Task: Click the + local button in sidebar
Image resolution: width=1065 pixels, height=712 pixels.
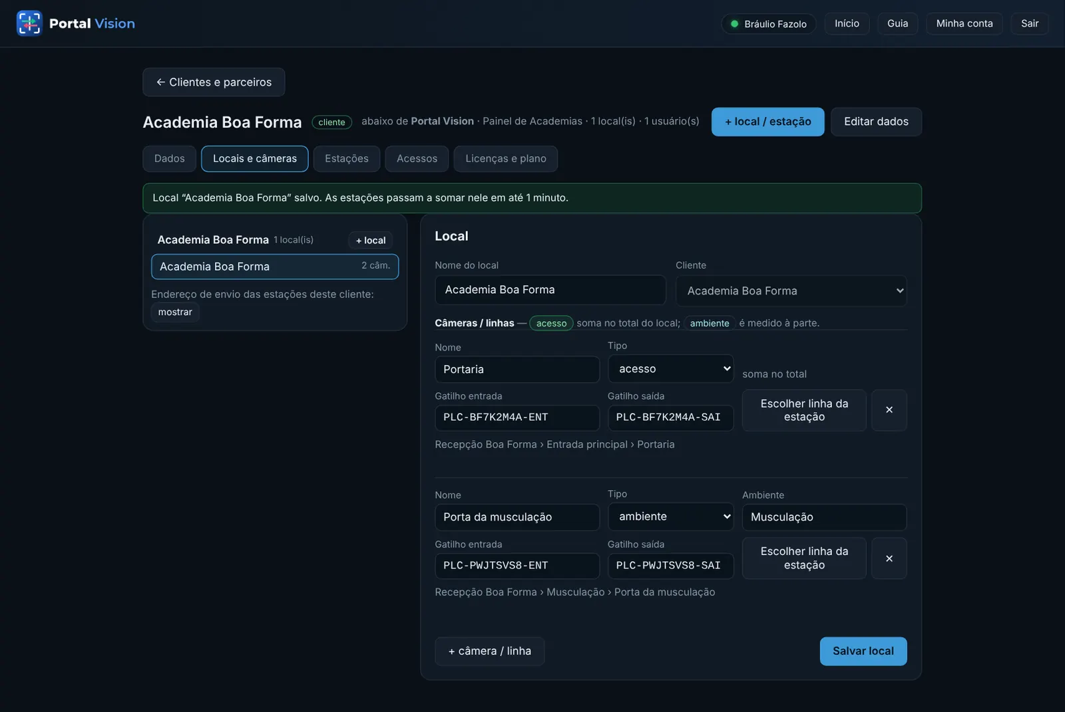Action: click(x=370, y=240)
